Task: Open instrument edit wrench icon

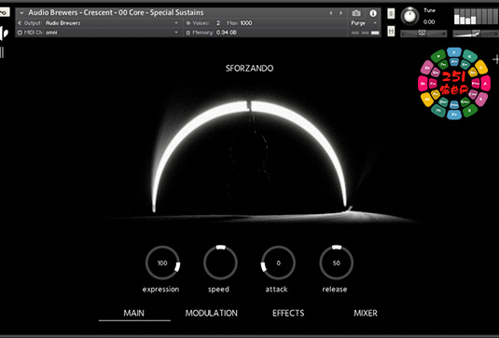Action: (x=4, y=13)
